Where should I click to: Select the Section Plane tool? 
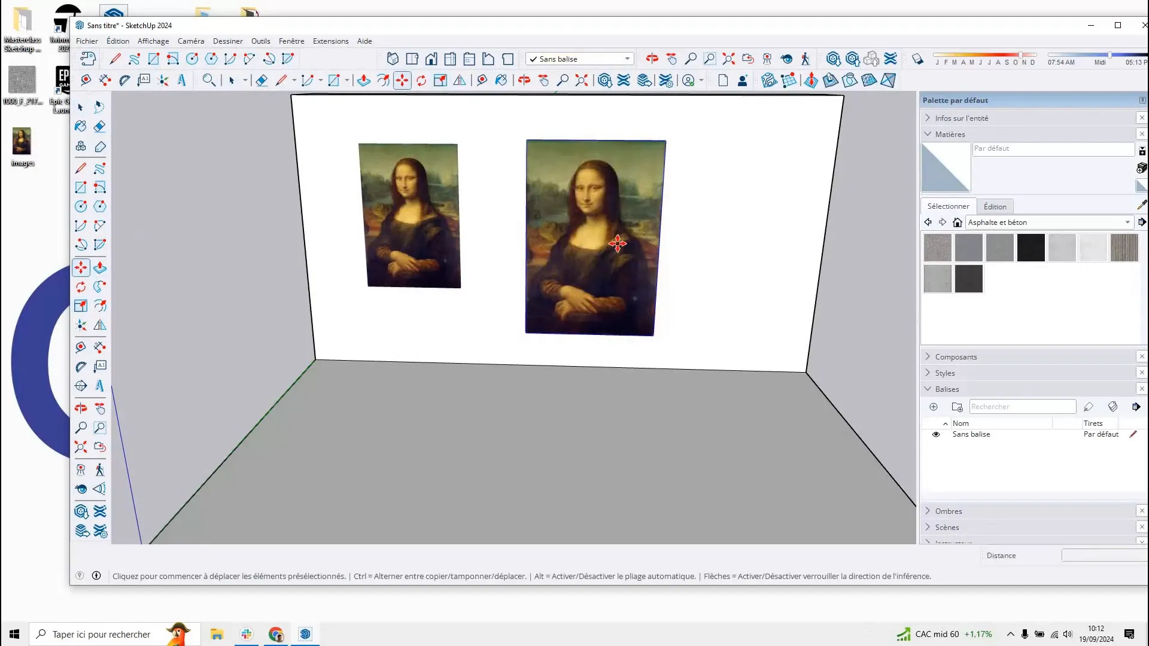point(81,386)
